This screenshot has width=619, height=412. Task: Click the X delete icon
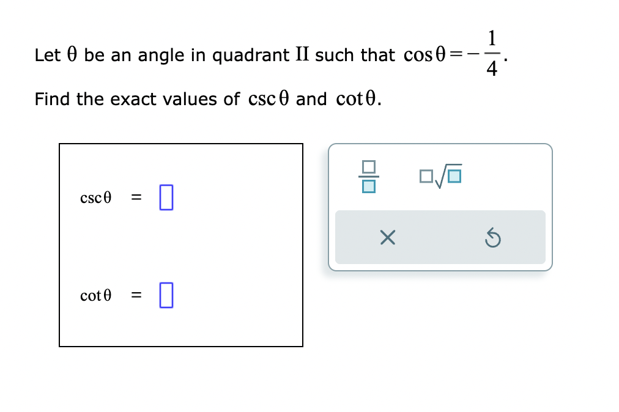click(x=387, y=238)
